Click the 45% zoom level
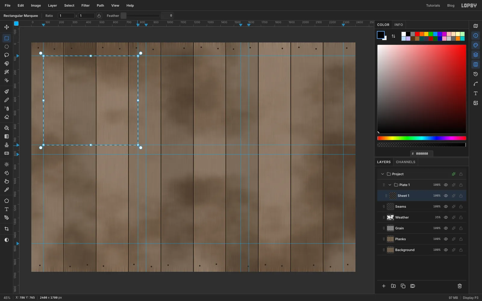The width and height of the screenshot is (482, 301). tap(7, 298)
